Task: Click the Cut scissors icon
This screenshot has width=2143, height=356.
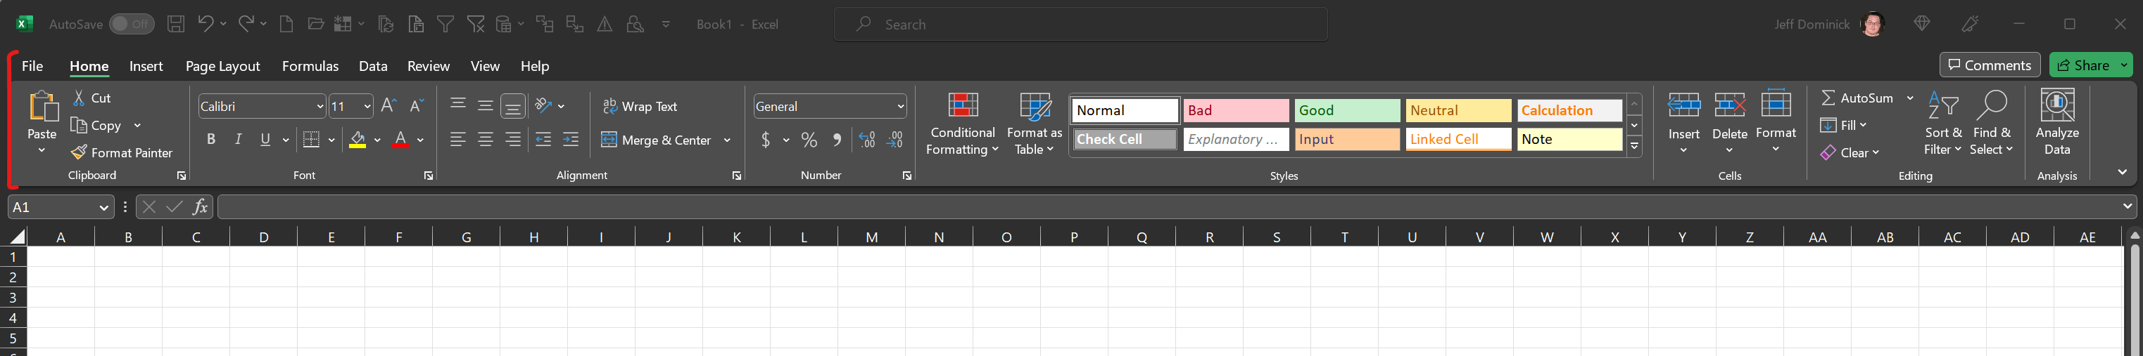Action: pyautogui.click(x=79, y=98)
